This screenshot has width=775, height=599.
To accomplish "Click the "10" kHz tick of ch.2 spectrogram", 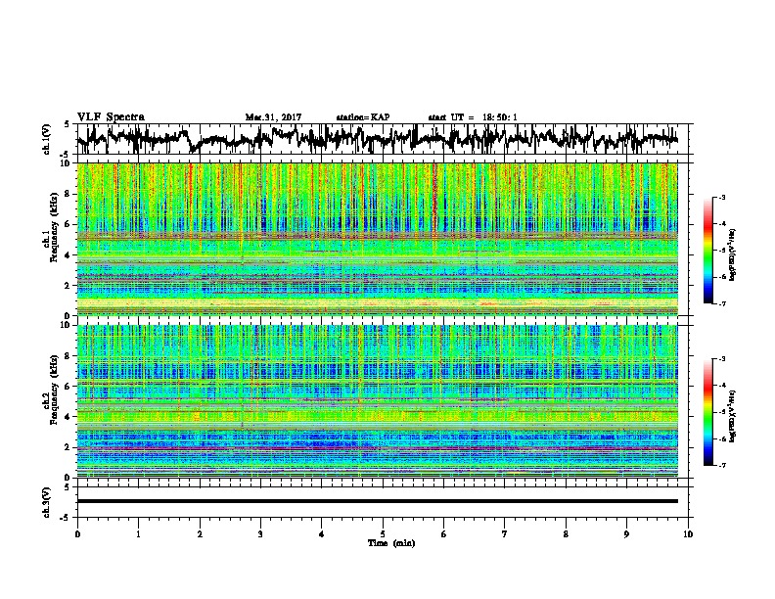I will [67, 325].
